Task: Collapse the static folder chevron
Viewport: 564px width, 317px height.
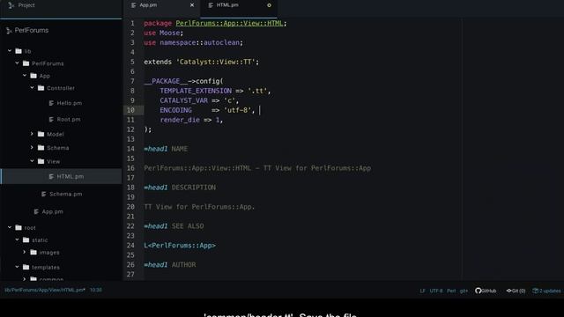Action: [x=18, y=240]
